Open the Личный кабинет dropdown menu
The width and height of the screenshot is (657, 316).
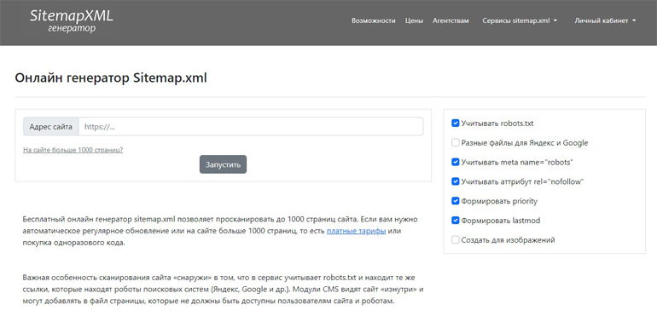pos(605,20)
